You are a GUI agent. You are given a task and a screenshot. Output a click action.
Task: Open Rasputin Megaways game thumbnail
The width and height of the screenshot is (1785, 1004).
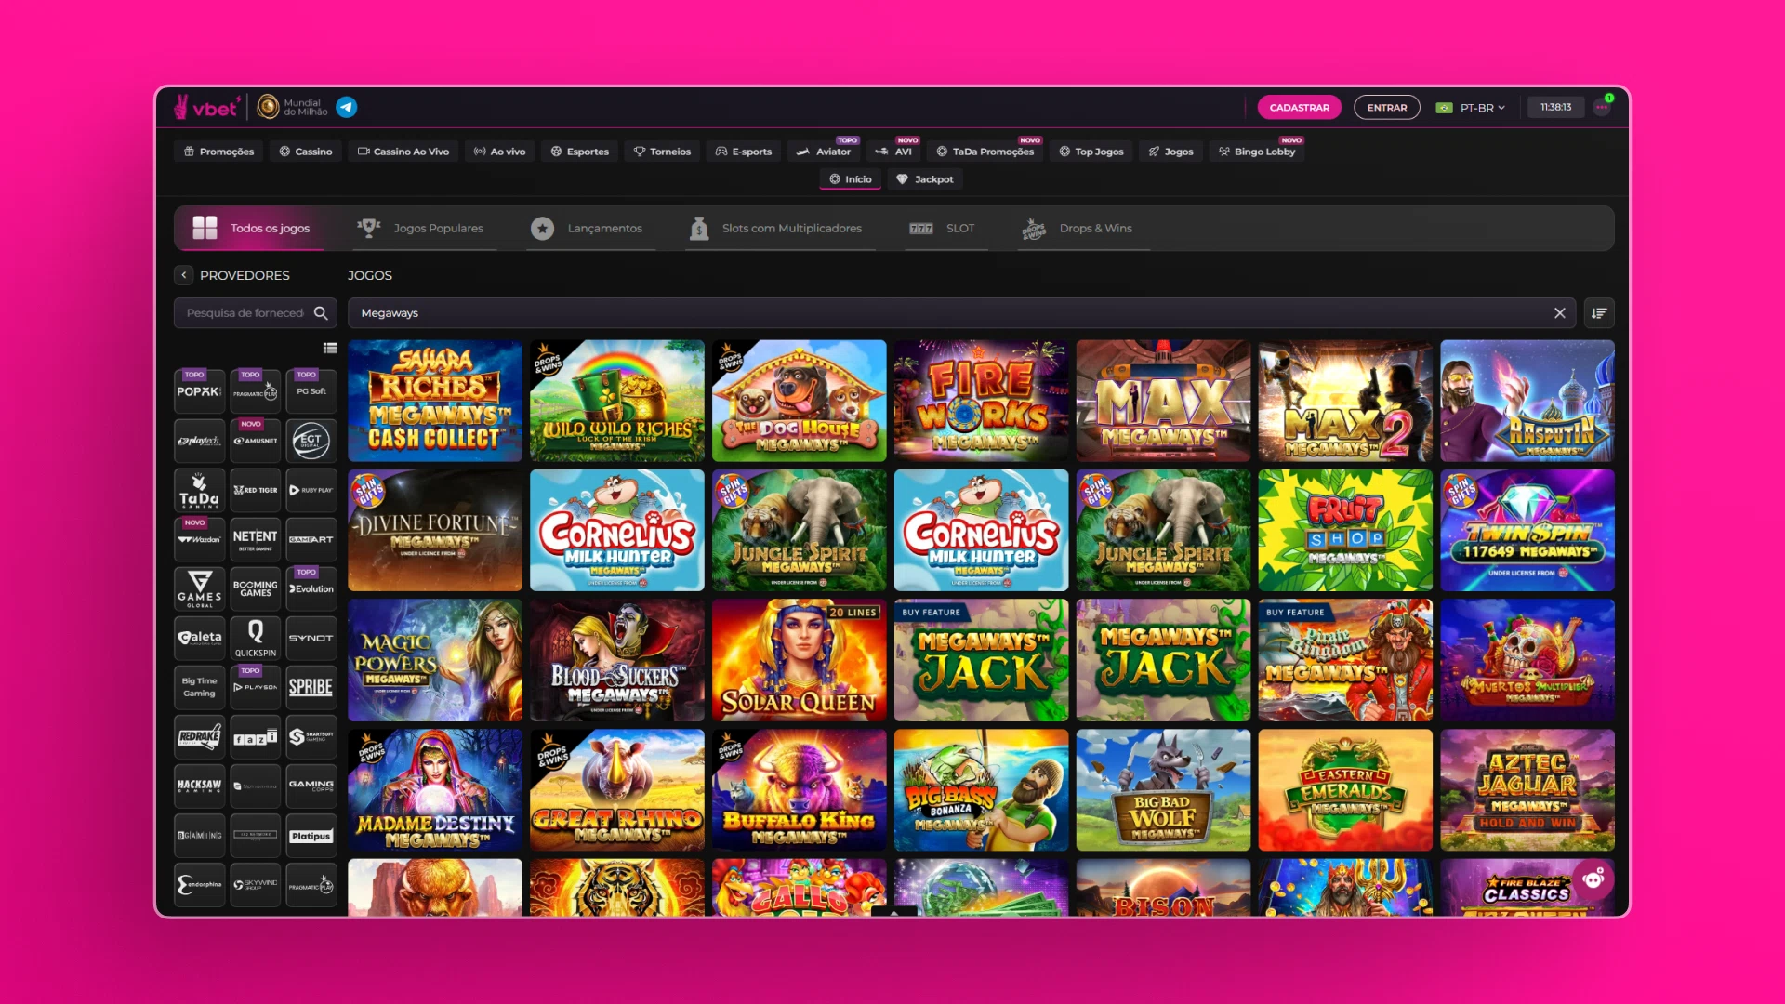coord(1527,401)
